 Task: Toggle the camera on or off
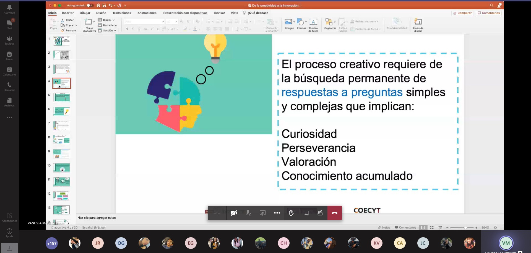pos(234,213)
